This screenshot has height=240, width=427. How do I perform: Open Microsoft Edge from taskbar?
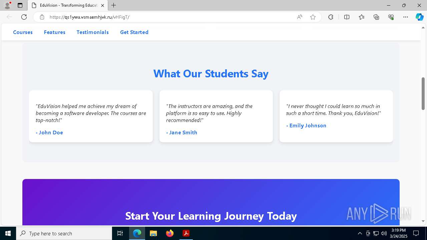click(x=137, y=233)
